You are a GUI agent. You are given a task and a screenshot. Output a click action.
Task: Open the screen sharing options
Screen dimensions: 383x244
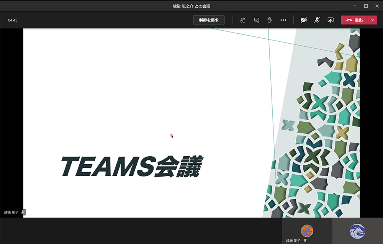click(x=330, y=20)
